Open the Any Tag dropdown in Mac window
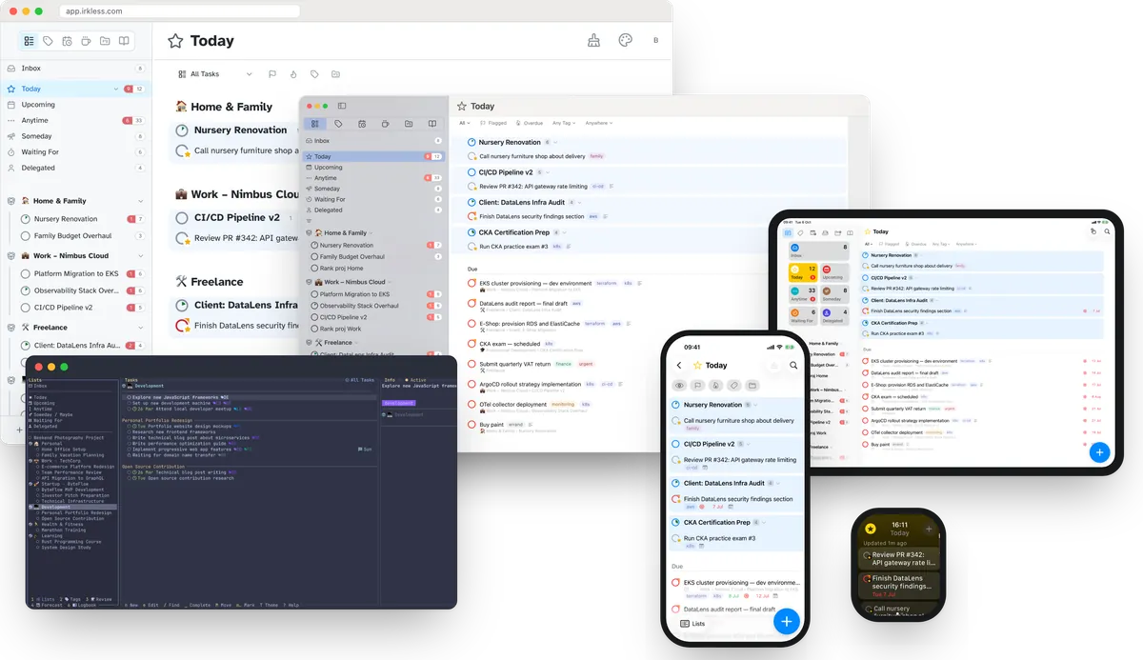Image resolution: width=1143 pixels, height=660 pixels. [563, 123]
